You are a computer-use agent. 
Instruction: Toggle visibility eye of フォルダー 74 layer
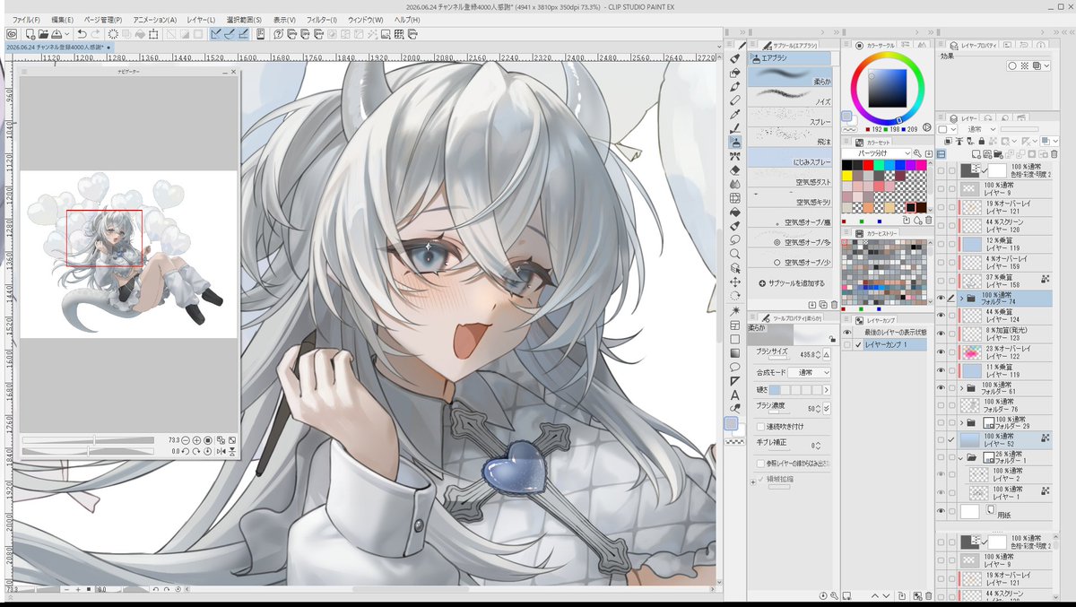tap(941, 298)
